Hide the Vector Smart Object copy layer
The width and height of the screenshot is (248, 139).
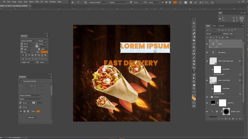point(207,61)
